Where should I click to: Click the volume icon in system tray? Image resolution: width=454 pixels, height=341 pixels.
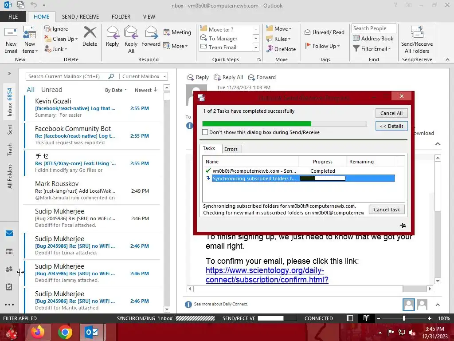[412, 332]
